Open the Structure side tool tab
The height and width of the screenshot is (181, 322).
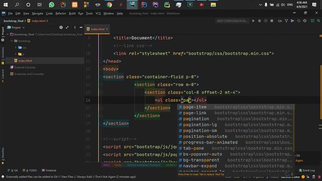(x=3, y=56)
